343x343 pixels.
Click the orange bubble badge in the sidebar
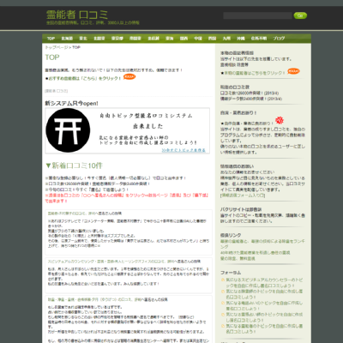(x=293, y=71)
